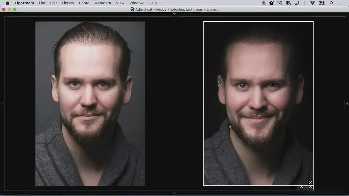Viewport: 349px width, 196px height.
Task: Remove the selected photo from survey view
Action: [310, 183]
